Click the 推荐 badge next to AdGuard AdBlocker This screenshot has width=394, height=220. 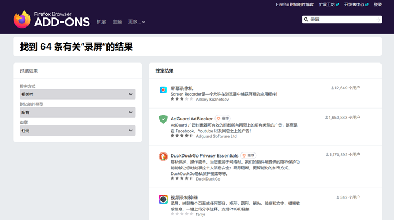[x=223, y=119]
